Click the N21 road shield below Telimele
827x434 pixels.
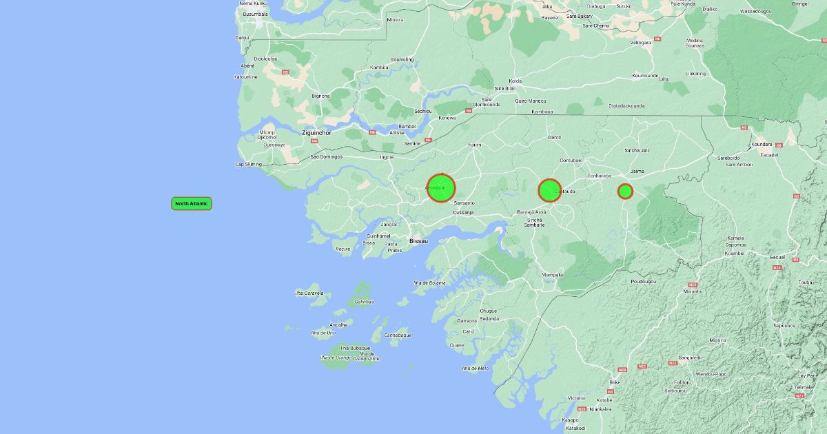click(799, 396)
